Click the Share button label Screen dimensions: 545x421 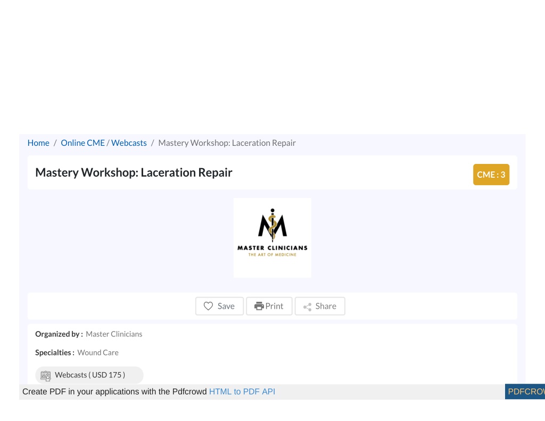(x=326, y=306)
